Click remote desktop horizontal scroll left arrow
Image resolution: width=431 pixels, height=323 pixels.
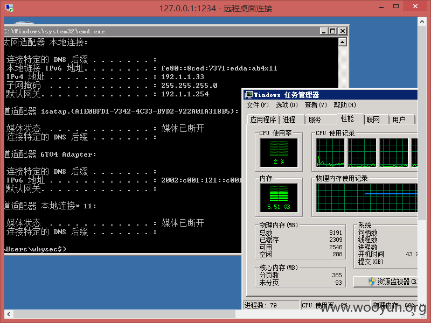click(x=9, y=314)
